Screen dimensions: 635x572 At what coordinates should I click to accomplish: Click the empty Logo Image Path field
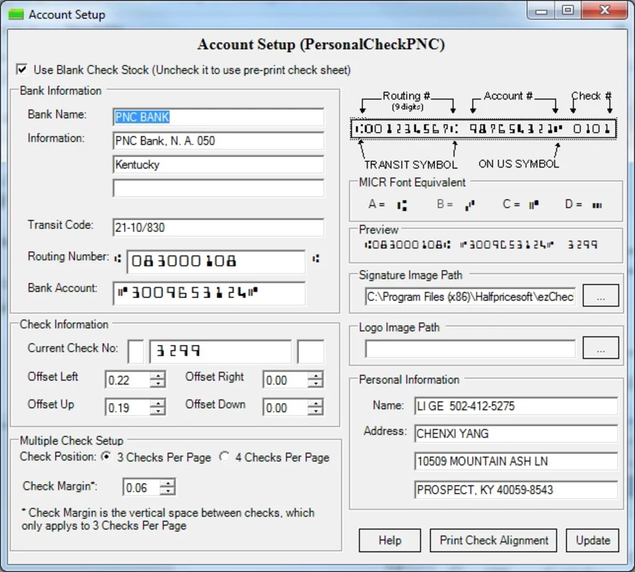[x=470, y=347]
